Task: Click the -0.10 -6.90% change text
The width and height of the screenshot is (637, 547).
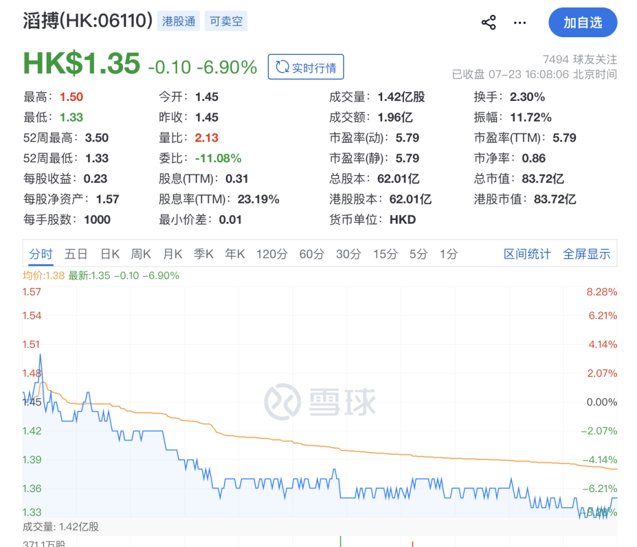Action: pyautogui.click(x=202, y=67)
